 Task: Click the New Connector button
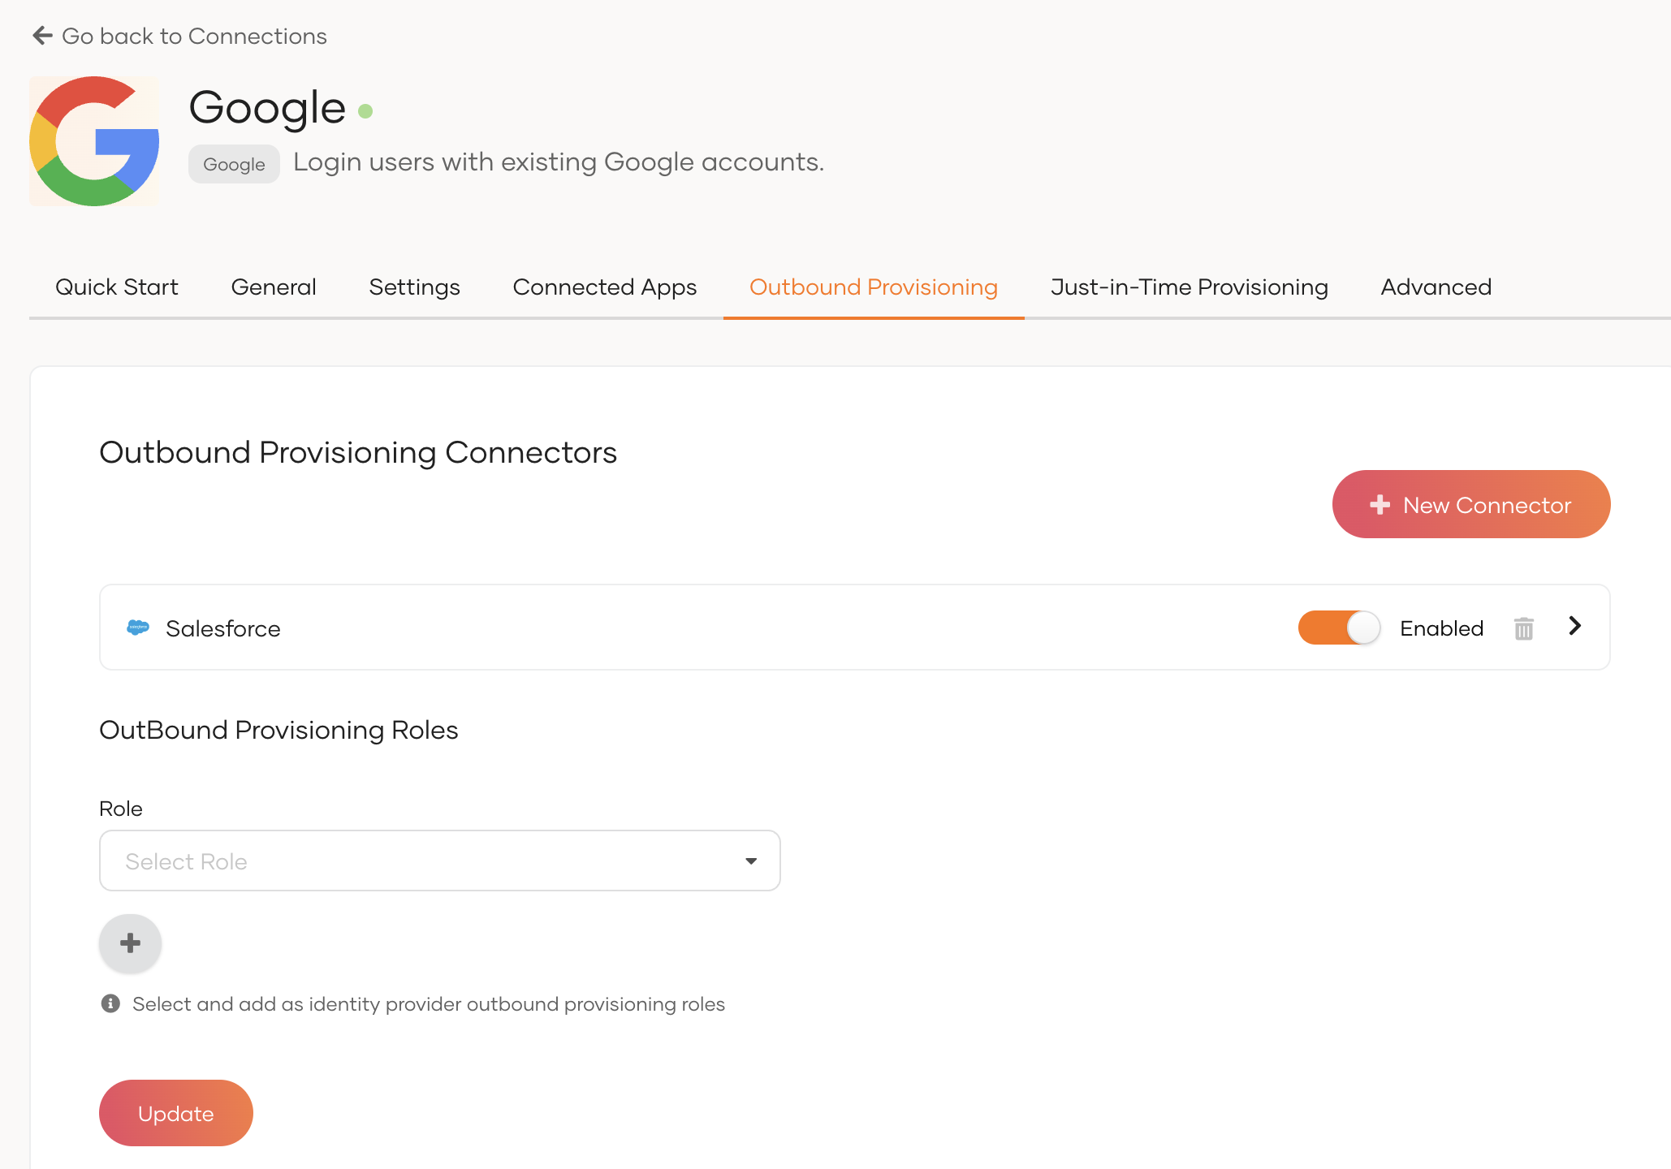point(1471,504)
